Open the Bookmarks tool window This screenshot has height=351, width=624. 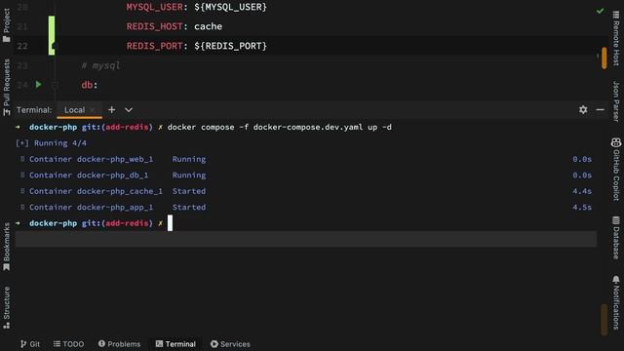click(x=7, y=247)
